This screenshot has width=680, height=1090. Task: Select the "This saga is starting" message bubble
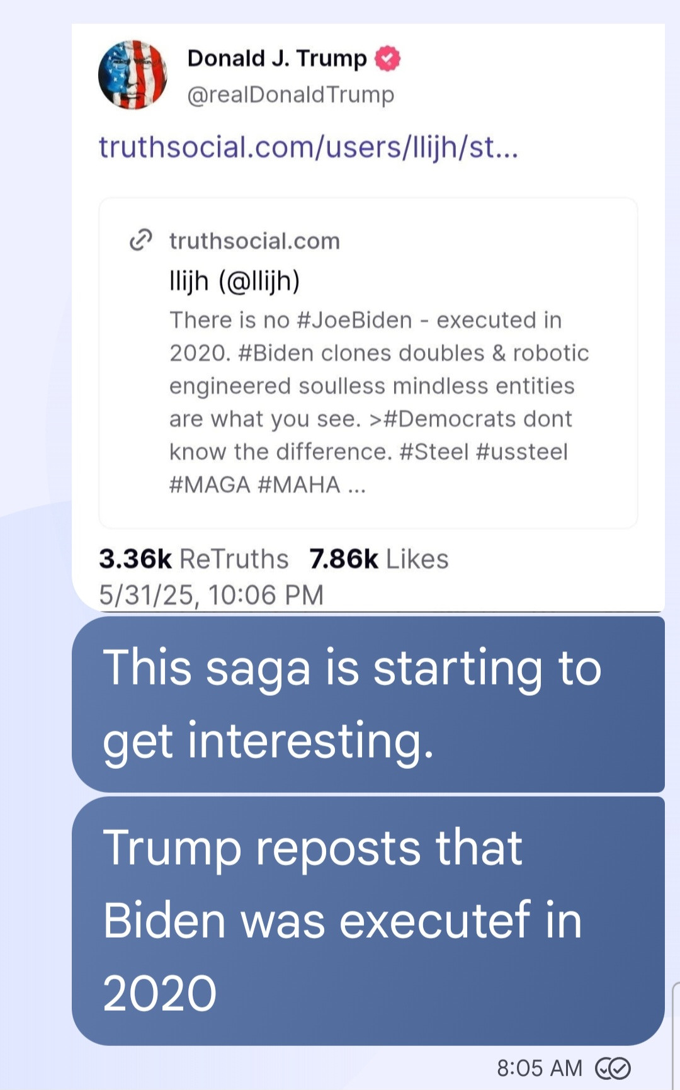tap(368, 704)
